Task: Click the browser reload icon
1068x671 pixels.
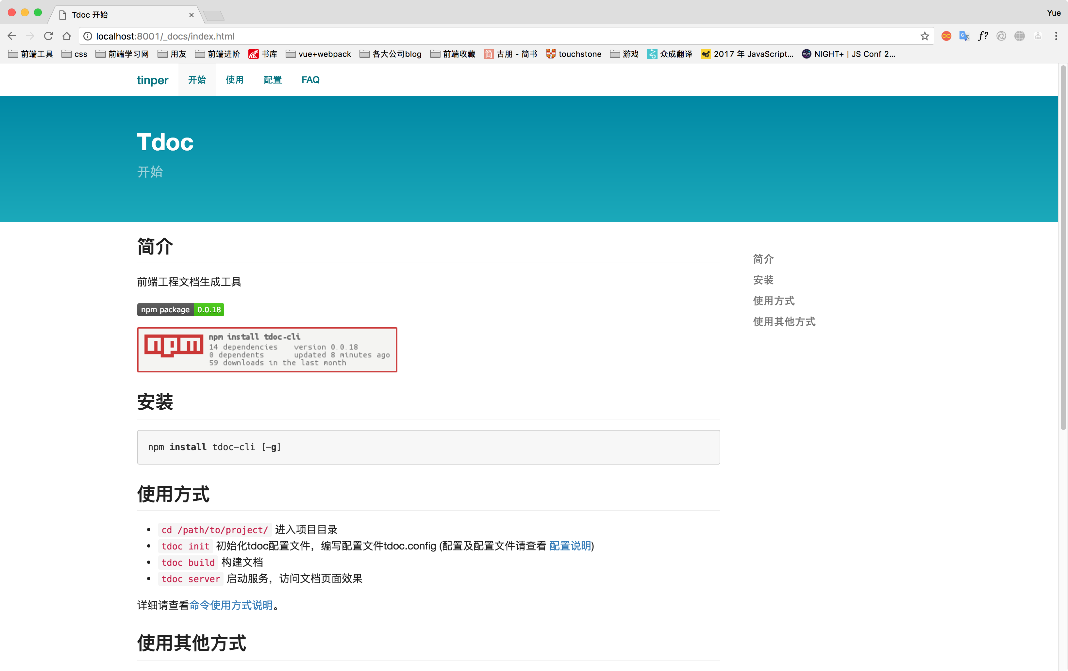Action: coord(48,36)
